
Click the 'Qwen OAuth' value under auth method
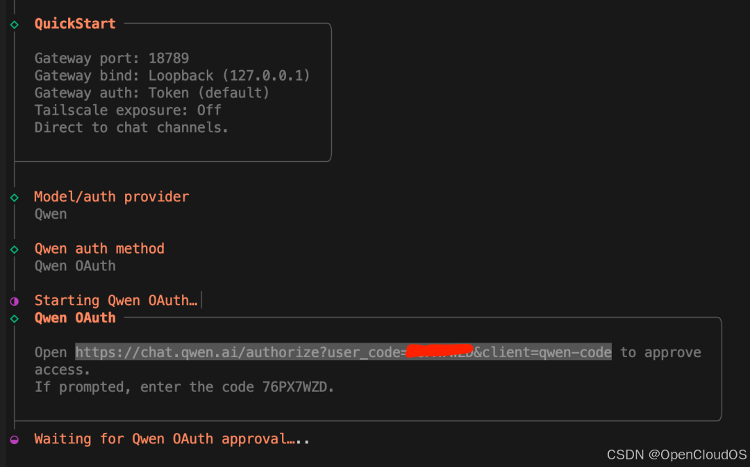(x=75, y=266)
